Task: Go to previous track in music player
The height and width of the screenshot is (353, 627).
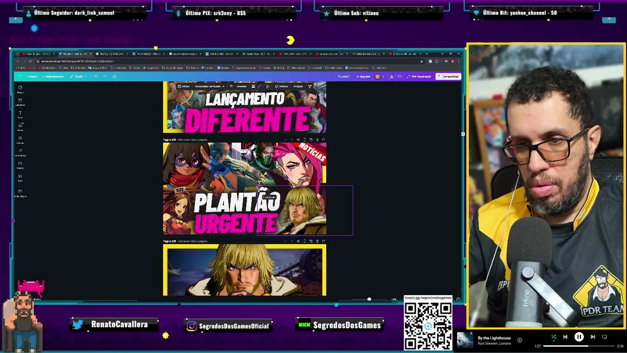Action: (x=565, y=337)
